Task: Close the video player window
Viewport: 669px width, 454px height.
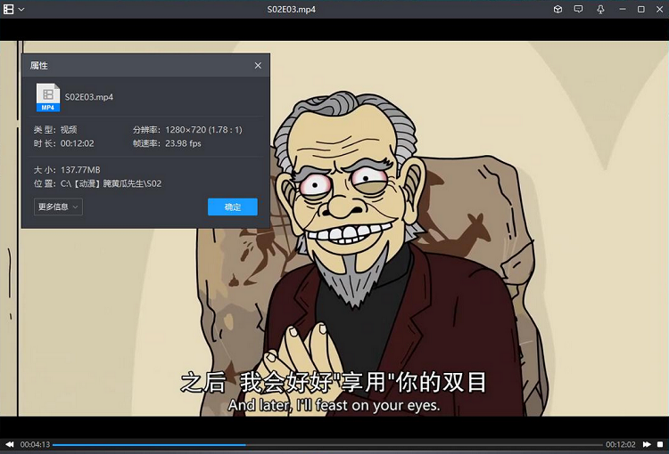Action: [x=659, y=9]
